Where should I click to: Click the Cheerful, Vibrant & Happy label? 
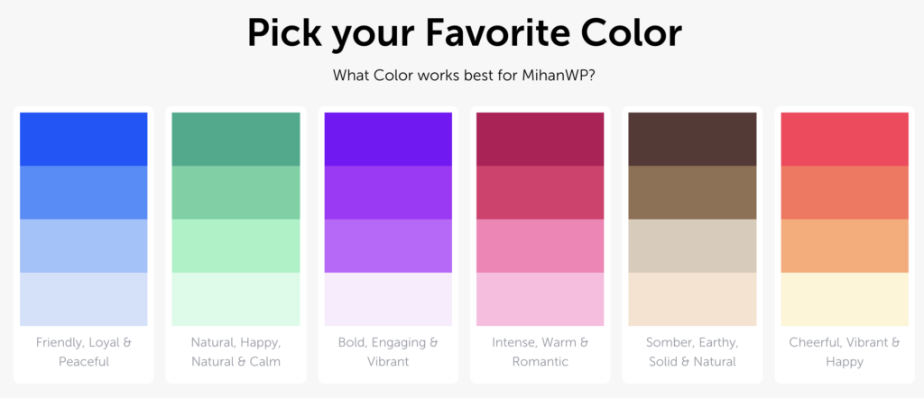[x=845, y=351]
